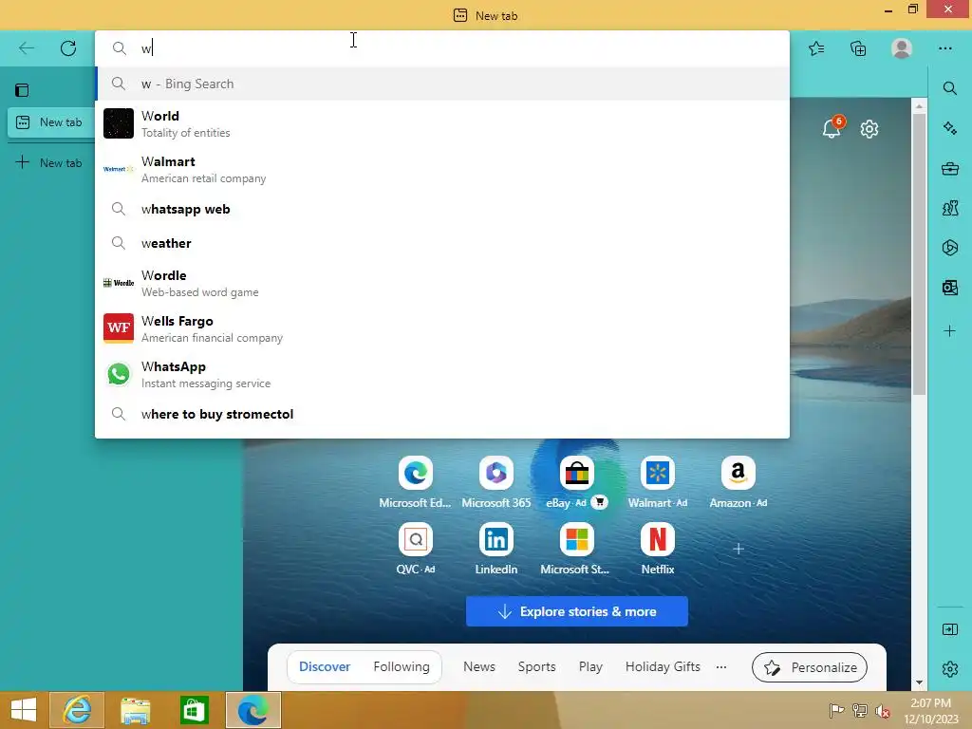
Task: Open News feed category
Action: tap(479, 666)
